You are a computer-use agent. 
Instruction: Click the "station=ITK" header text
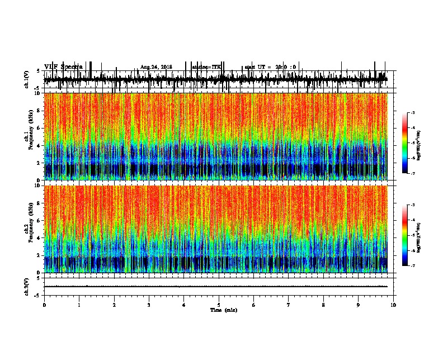[x=206, y=67]
